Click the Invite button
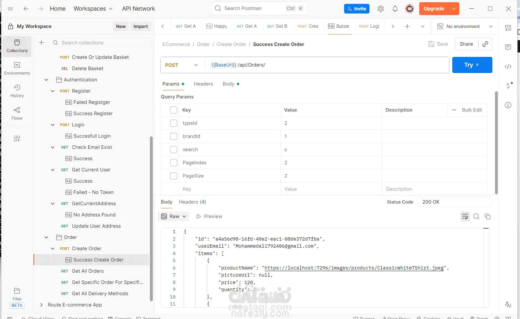This screenshot has height=319, width=520. point(357,9)
